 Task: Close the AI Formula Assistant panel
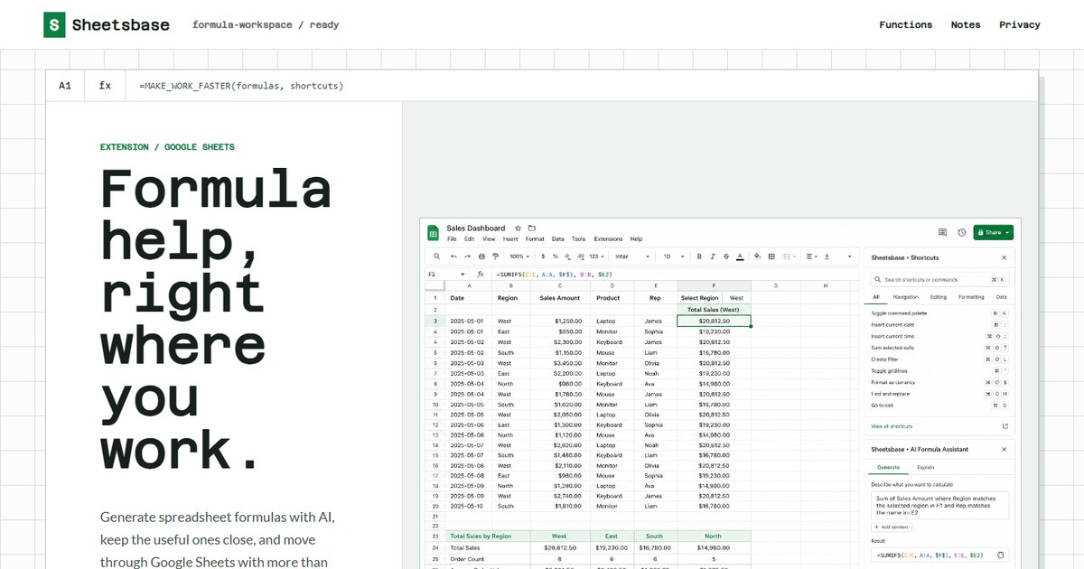tap(1005, 449)
